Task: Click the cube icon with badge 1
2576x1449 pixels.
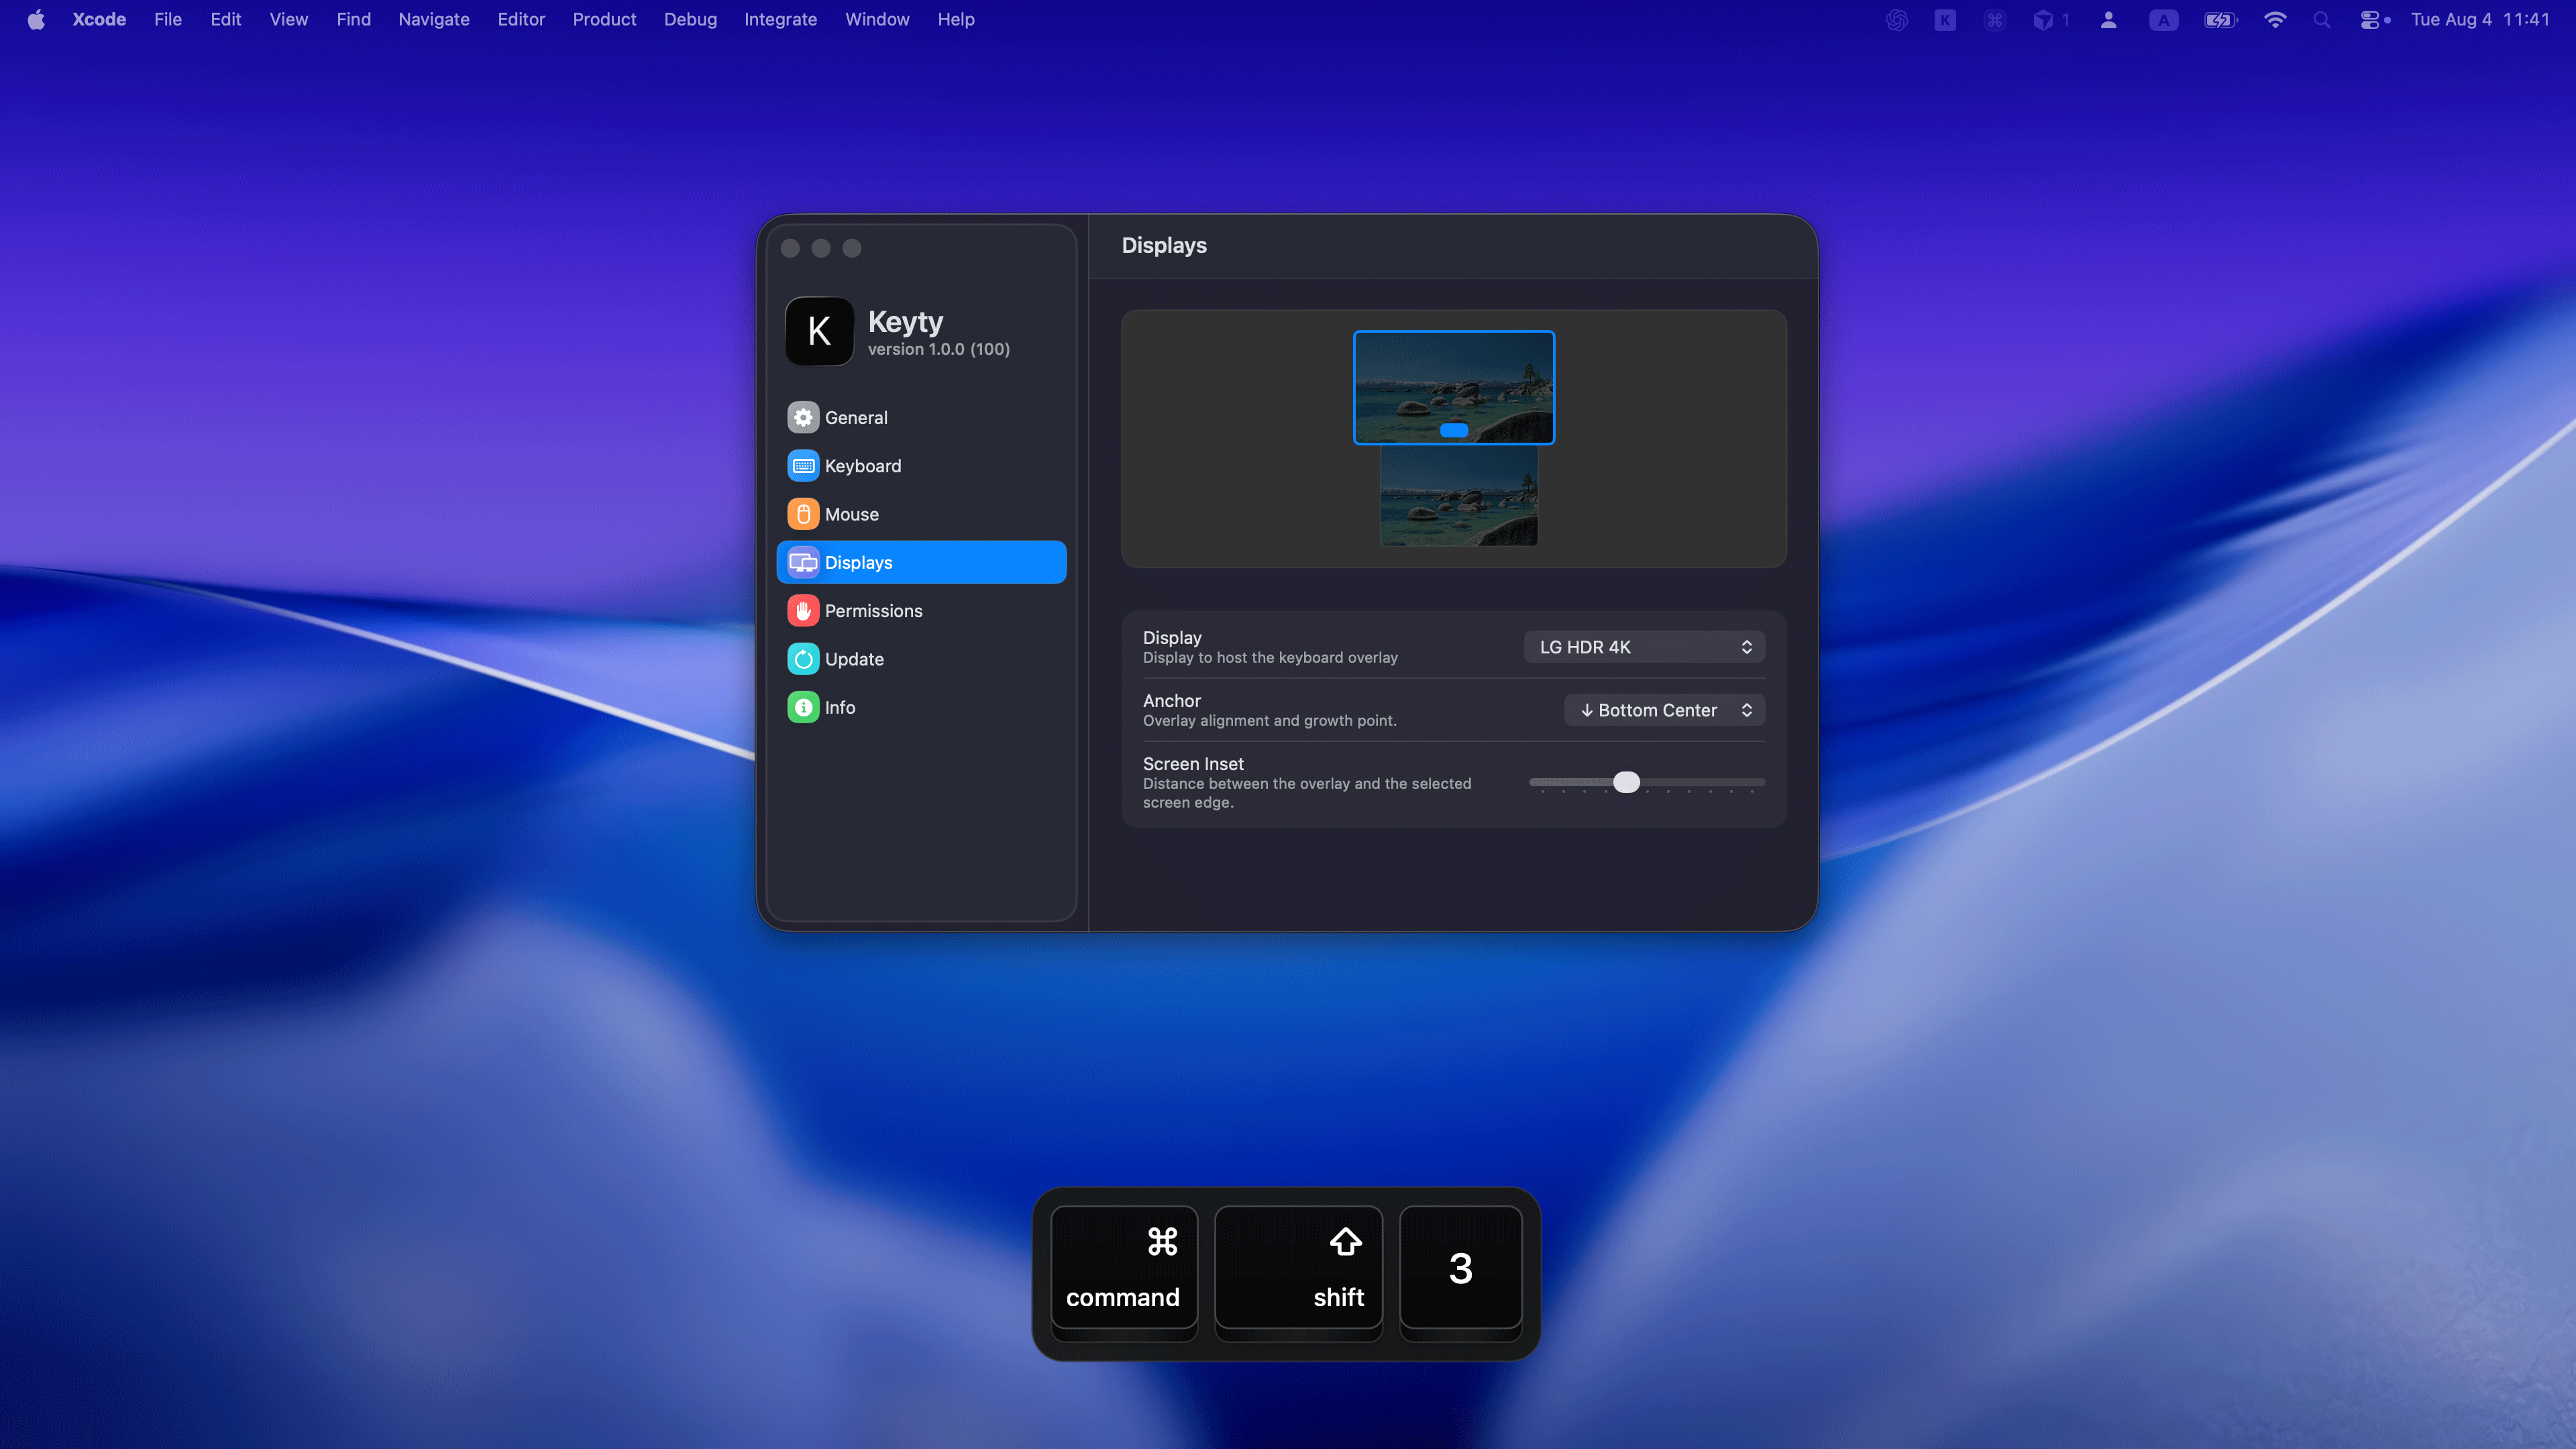Action: (2050, 20)
